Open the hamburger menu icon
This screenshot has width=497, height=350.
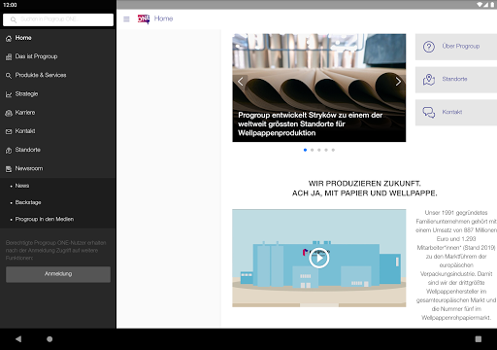126,19
